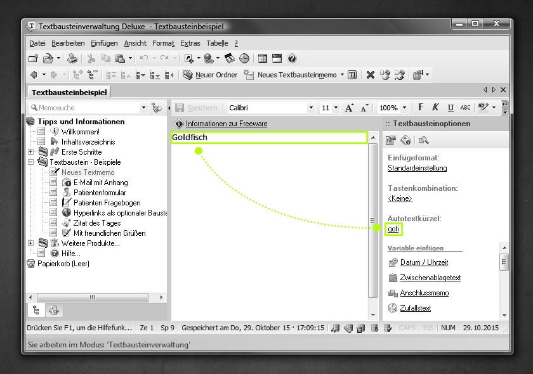The height and width of the screenshot is (374, 533).
Task: Click the music note status bar icon
Action: click(335, 328)
